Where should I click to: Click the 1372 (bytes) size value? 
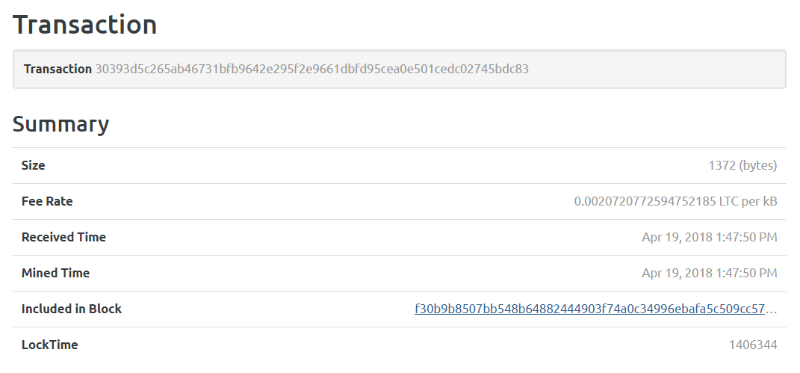tap(742, 165)
